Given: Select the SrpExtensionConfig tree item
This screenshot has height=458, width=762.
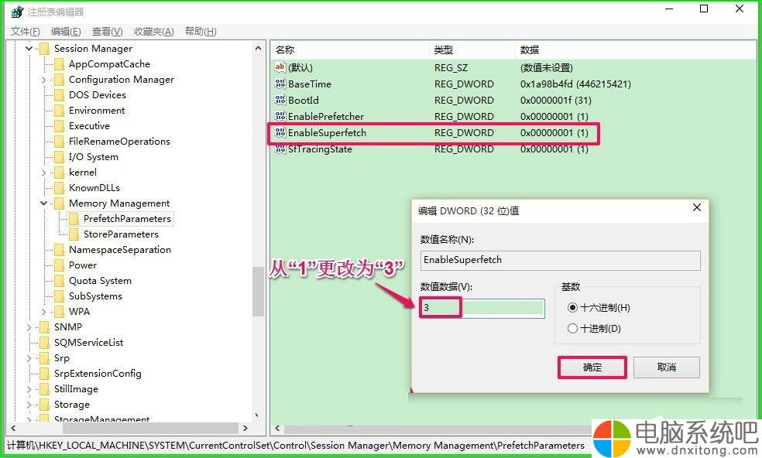Looking at the screenshot, I should pyautogui.click(x=98, y=374).
